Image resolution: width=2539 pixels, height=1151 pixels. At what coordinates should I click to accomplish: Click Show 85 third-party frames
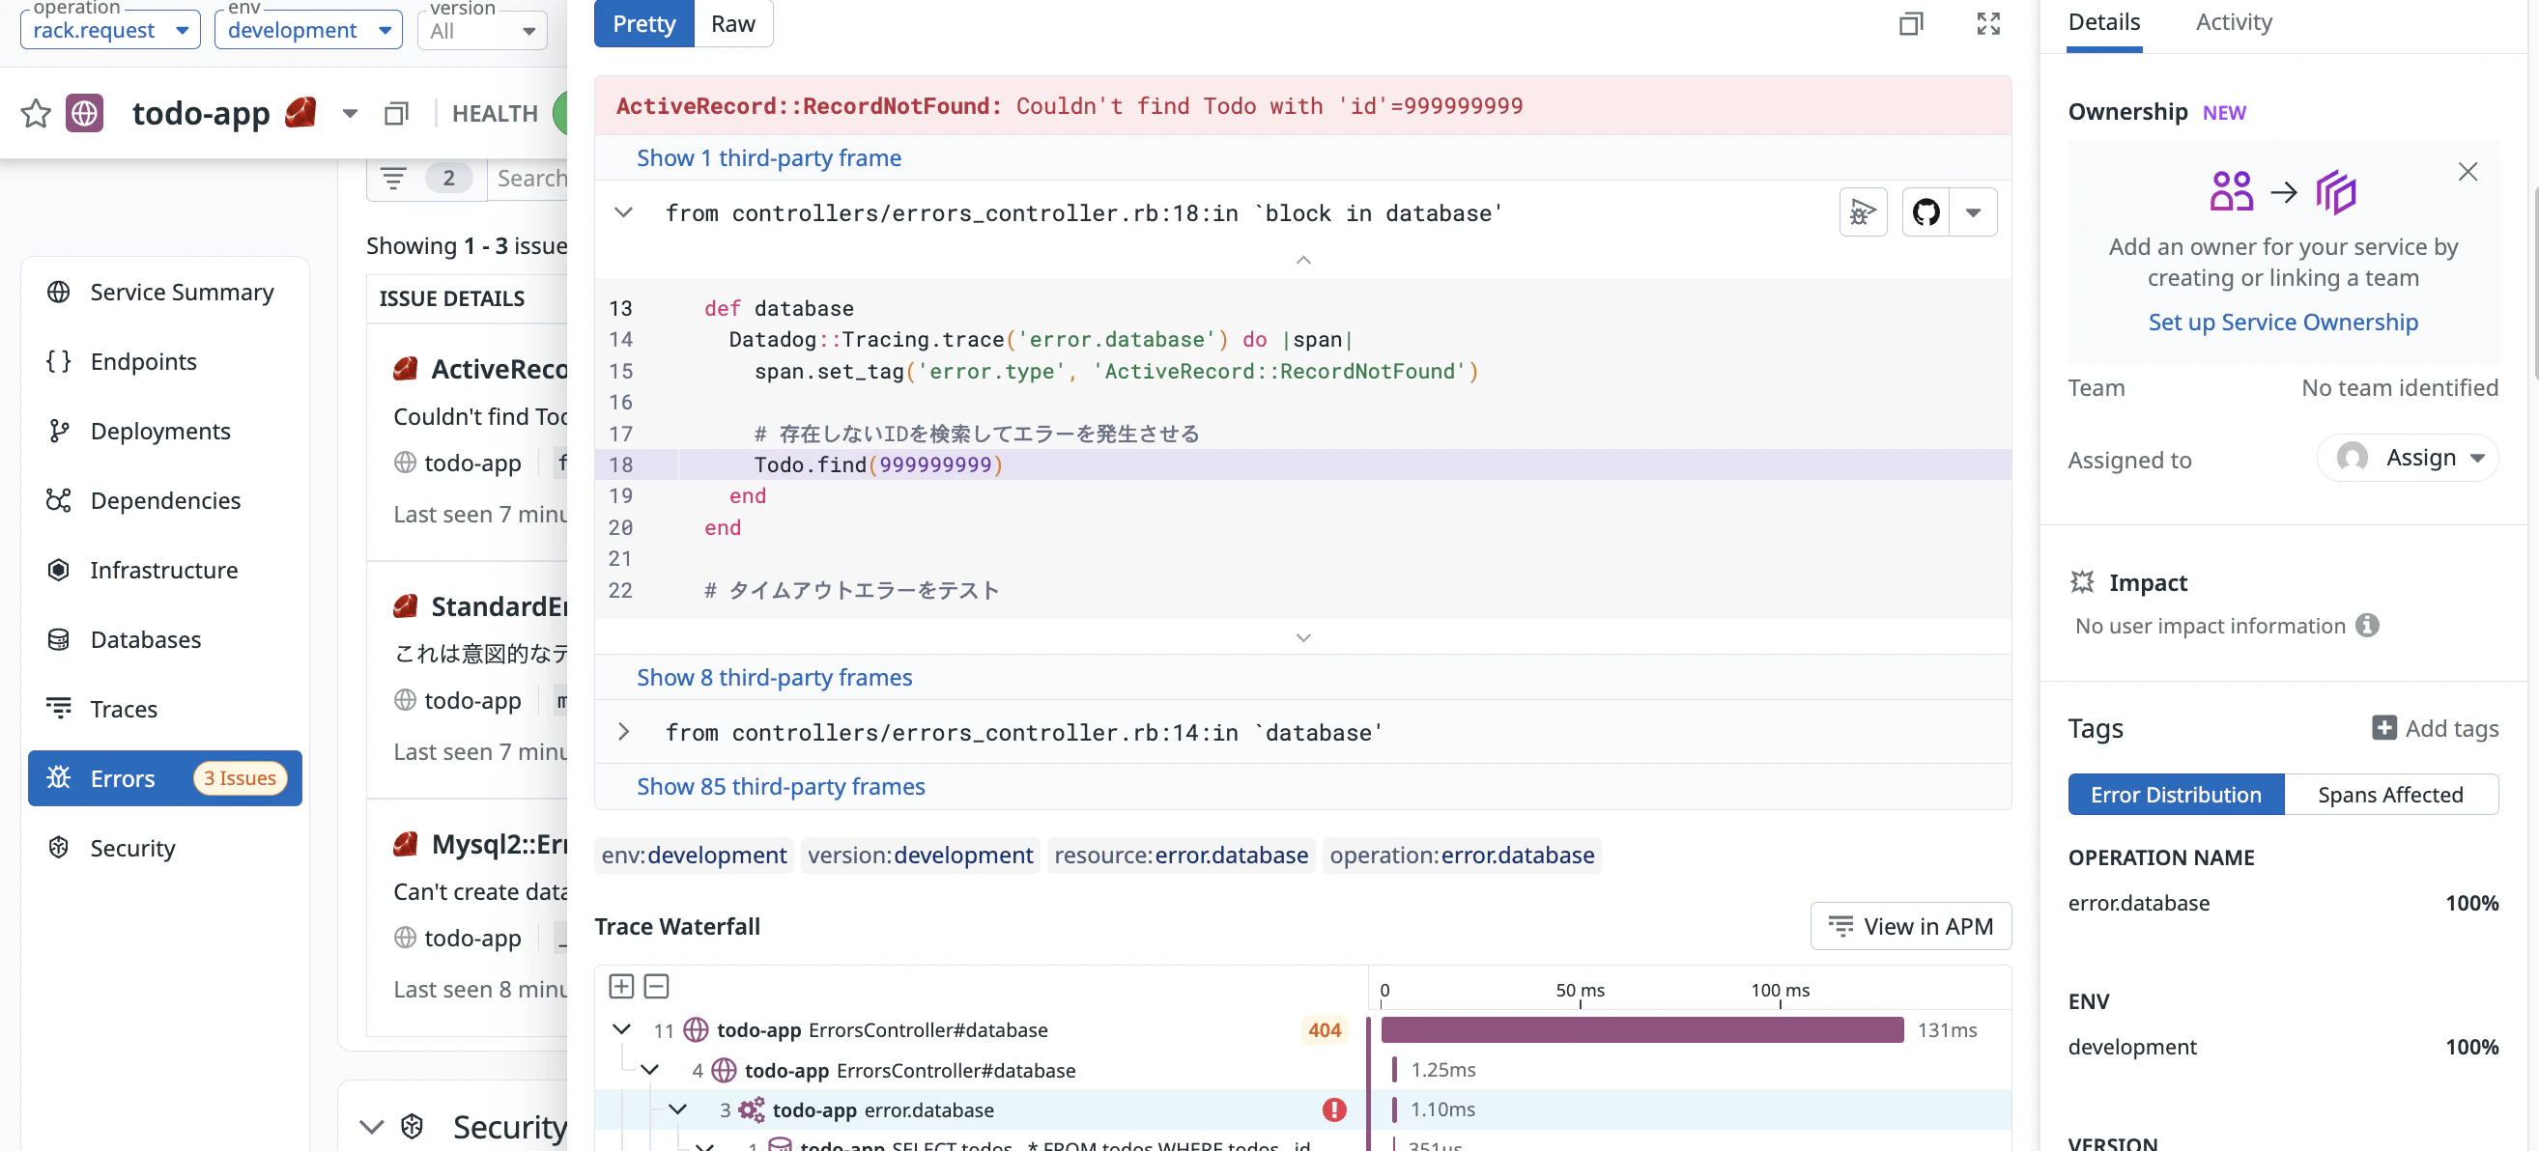coord(781,786)
